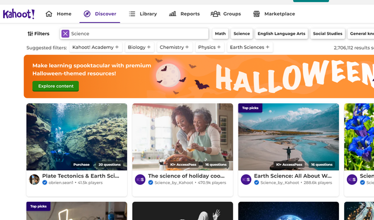Select the Math subject chip
Image resolution: width=374 pixels, height=220 pixels.
pos(220,34)
